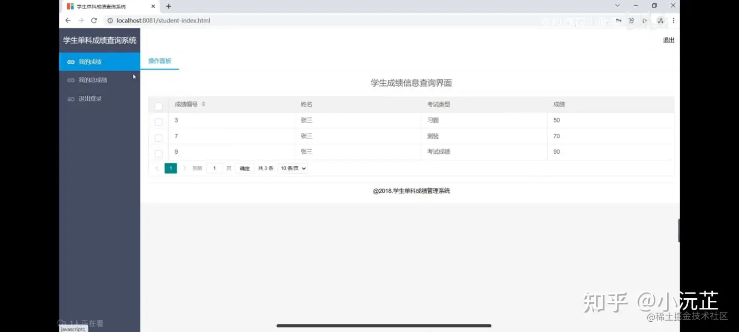Viewport: 739px width, 332px height.
Task: Reload the page with the refresh icon
Action: tap(94, 20)
